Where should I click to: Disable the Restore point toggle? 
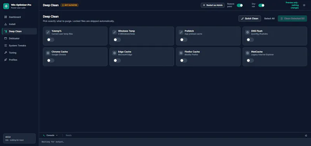coord(240,5)
